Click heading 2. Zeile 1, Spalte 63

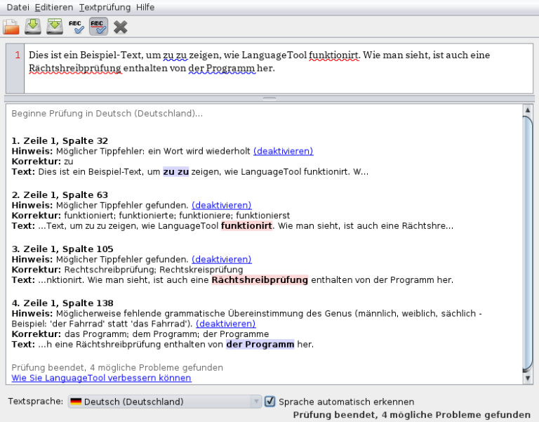click(x=60, y=195)
